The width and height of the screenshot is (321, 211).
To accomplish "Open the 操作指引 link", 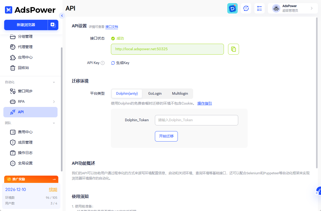I will (x=205, y=103).
